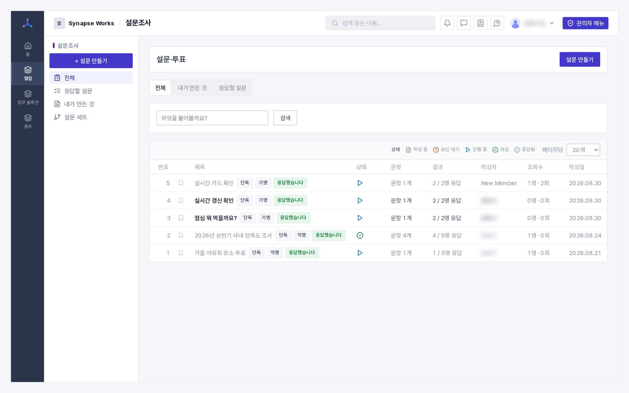Click in-progress status icon for survey 3

coord(360,218)
